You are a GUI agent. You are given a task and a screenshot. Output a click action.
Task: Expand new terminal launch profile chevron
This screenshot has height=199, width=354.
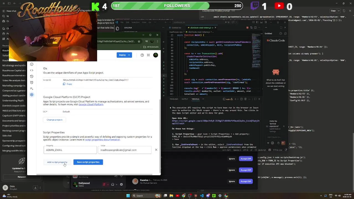[x=238, y=99]
